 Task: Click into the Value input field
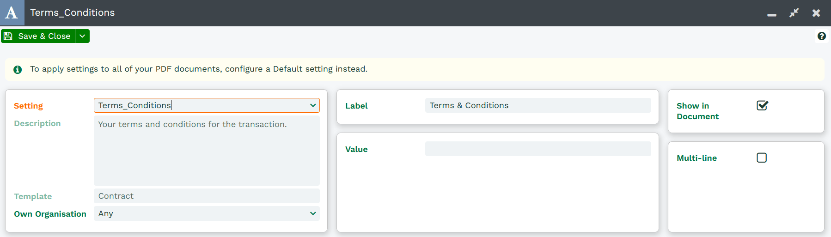[x=538, y=149]
